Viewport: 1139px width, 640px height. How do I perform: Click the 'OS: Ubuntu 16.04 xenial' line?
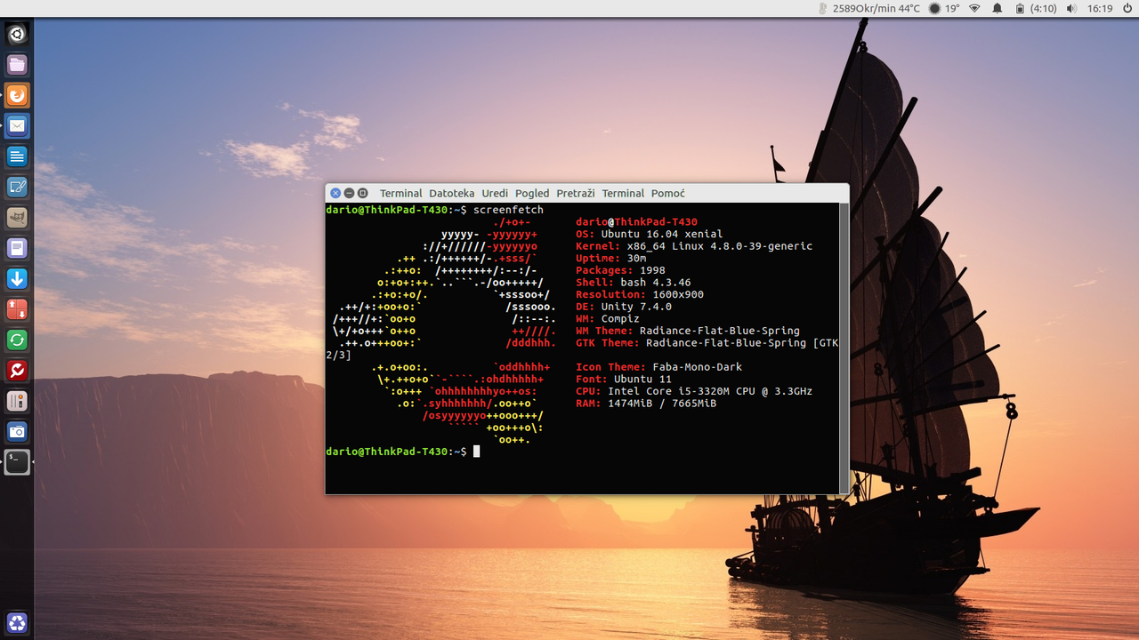point(649,235)
